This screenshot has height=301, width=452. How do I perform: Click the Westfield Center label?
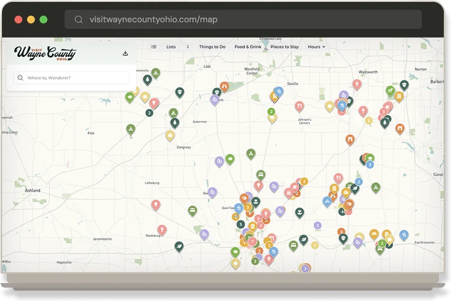tap(252, 71)
